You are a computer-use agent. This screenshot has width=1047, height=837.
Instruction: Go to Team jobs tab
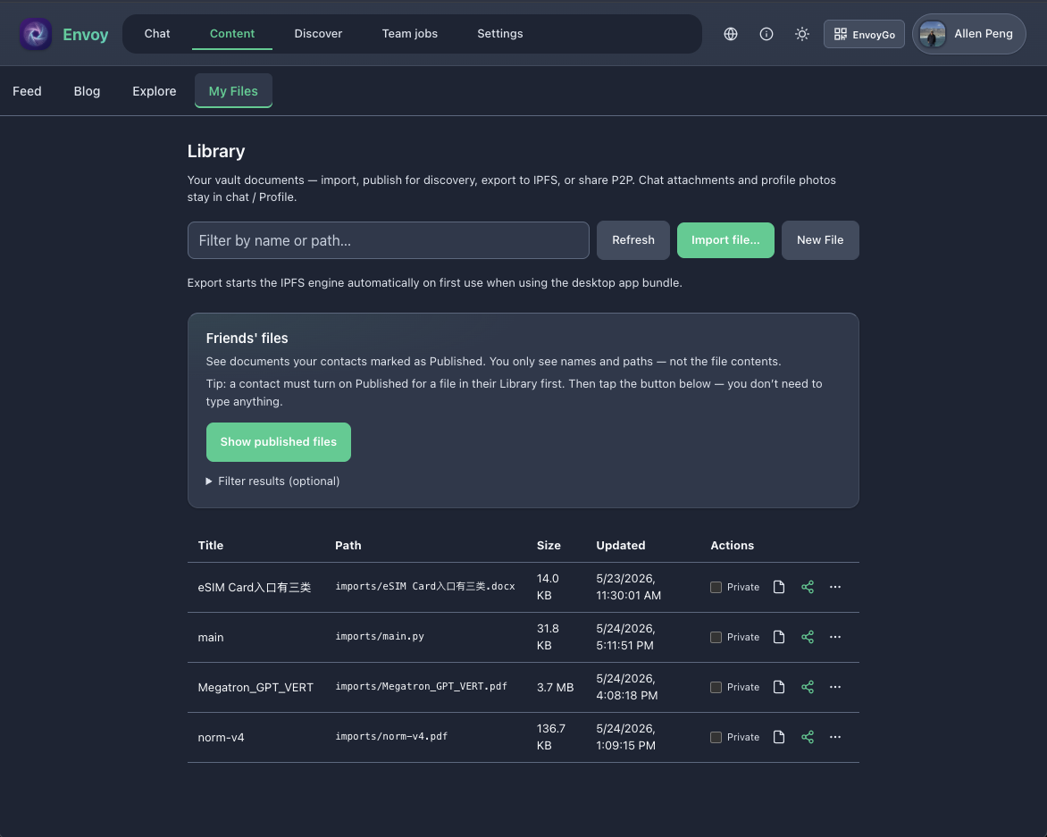pos(409,34)
